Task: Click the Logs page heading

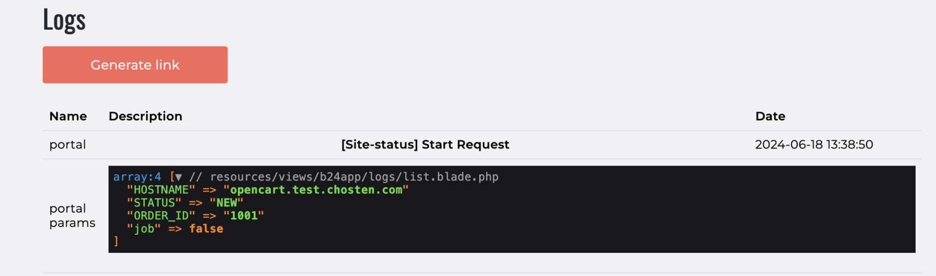Action: click(x=64, y=20)
